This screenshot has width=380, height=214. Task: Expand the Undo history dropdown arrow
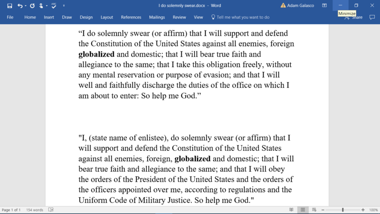26,6
